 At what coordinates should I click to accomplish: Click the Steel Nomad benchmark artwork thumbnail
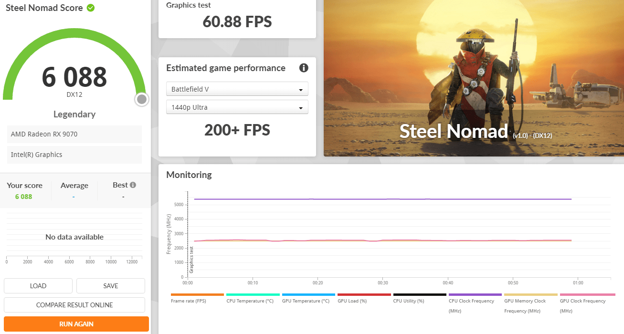pyautogui.click(x=474, y=78)
